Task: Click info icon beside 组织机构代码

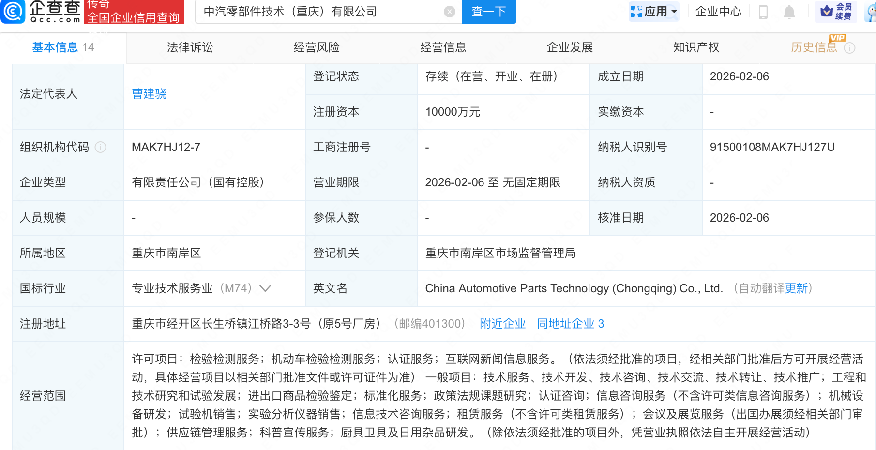Action: [x=101, y=147]
